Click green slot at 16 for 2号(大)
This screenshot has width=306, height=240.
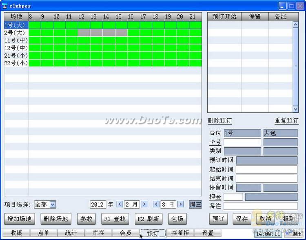(x=134, y=33)
